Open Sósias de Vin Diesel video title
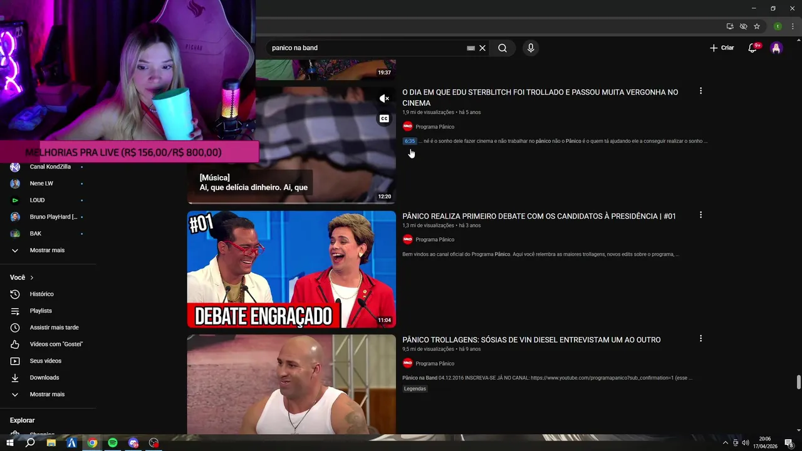Viewport: 802px width, 451px height. (531, 340)
